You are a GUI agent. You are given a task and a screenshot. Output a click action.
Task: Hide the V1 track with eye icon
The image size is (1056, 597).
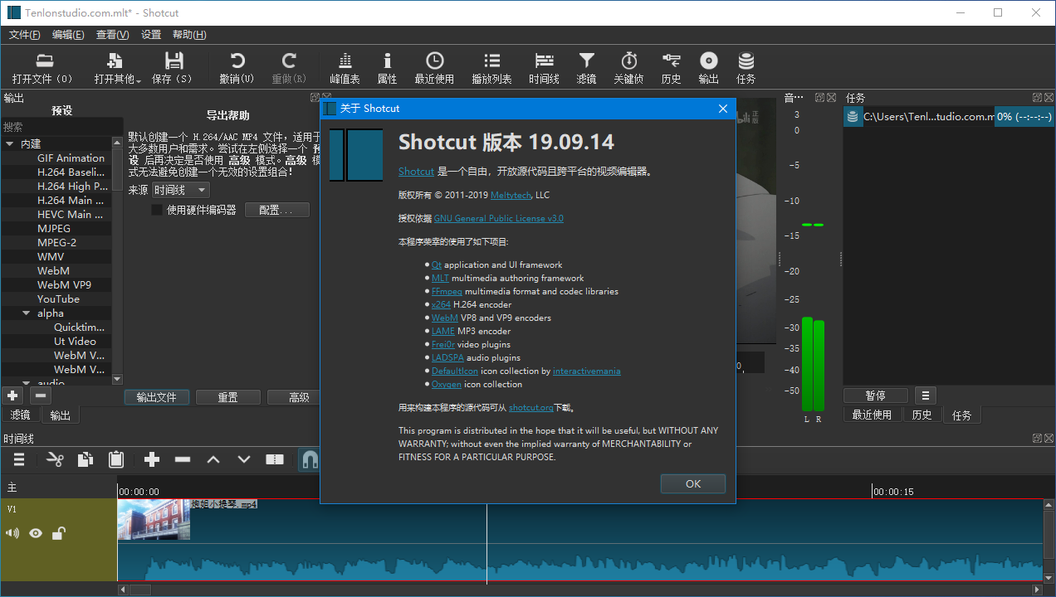pyautogui.click(x=36, y=533)
